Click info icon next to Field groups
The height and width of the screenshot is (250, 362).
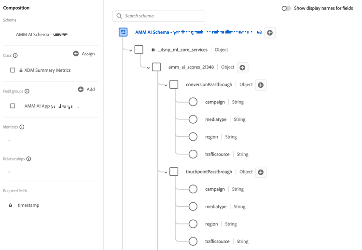(27, 91)
